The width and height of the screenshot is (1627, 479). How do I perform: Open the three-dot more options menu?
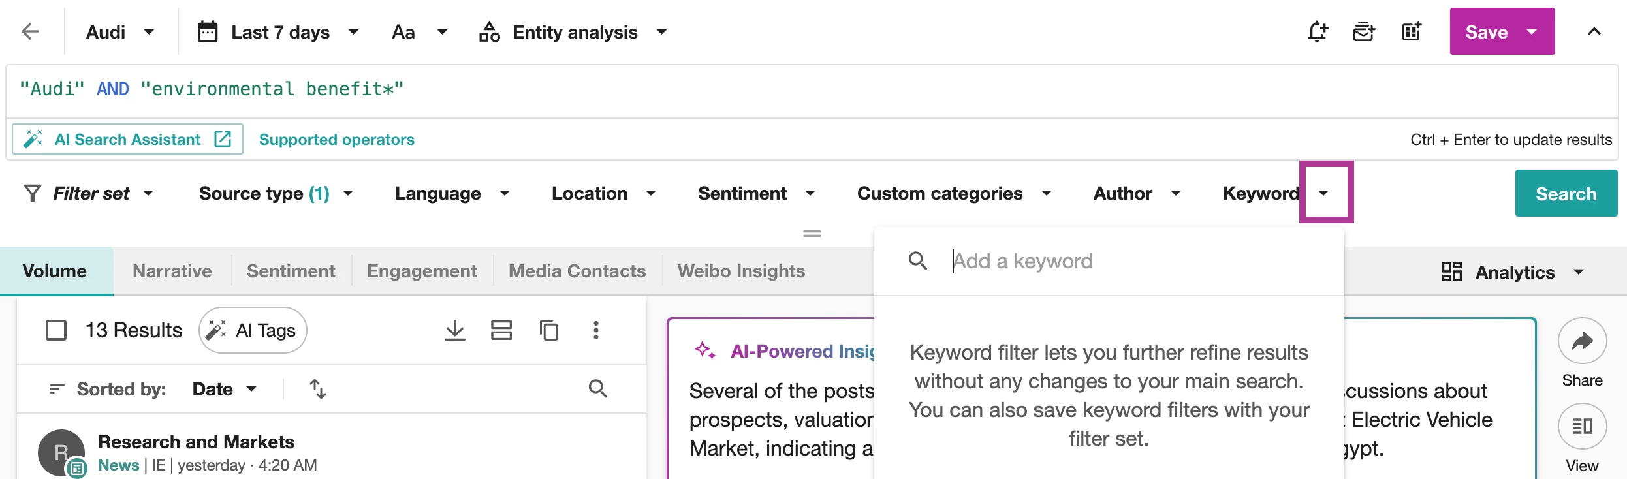[x=595, y=330]
